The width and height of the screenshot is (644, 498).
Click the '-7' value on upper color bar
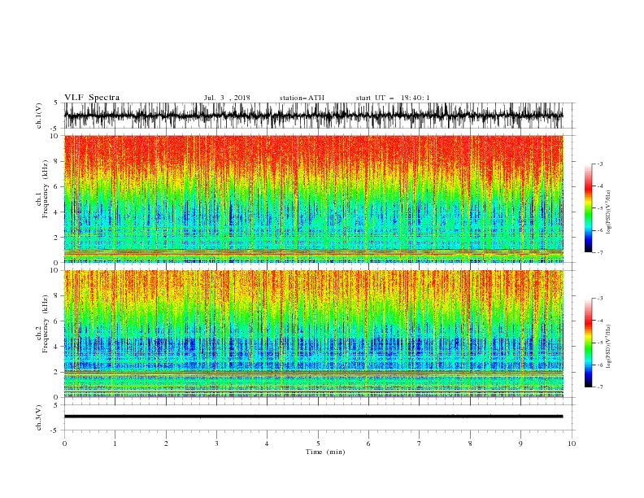(x=600, y=252)
